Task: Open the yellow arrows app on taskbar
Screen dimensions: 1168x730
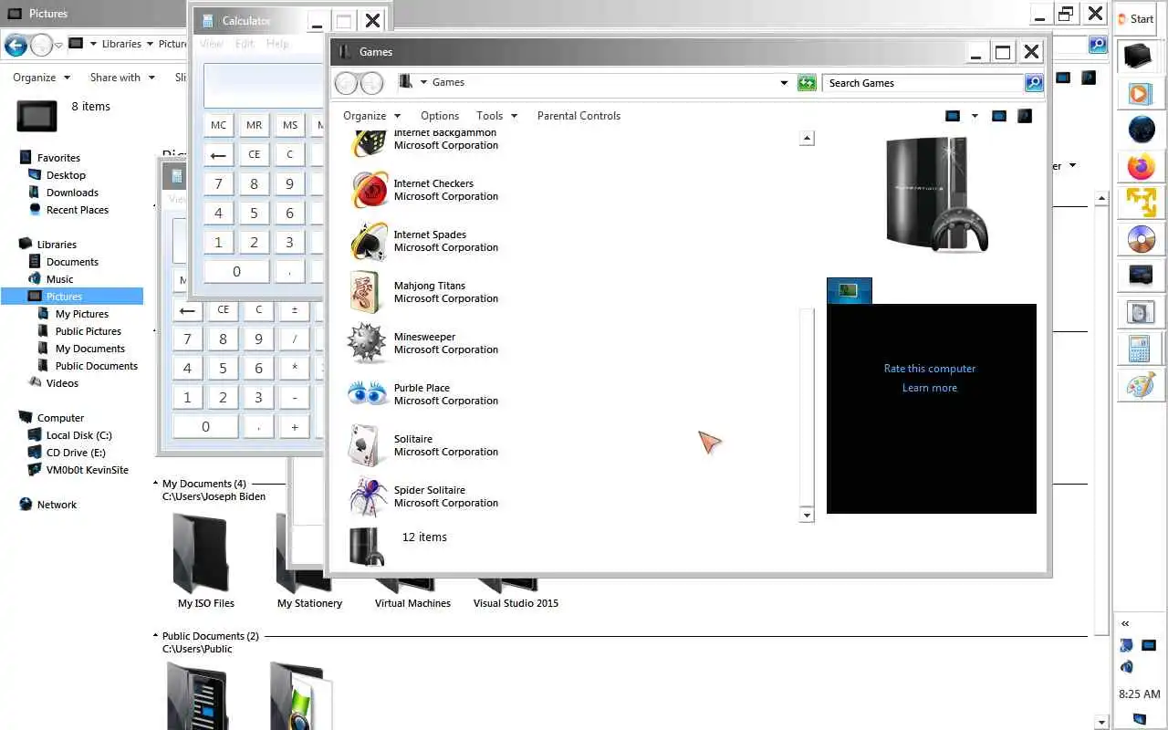Action: click(1141, 202)
